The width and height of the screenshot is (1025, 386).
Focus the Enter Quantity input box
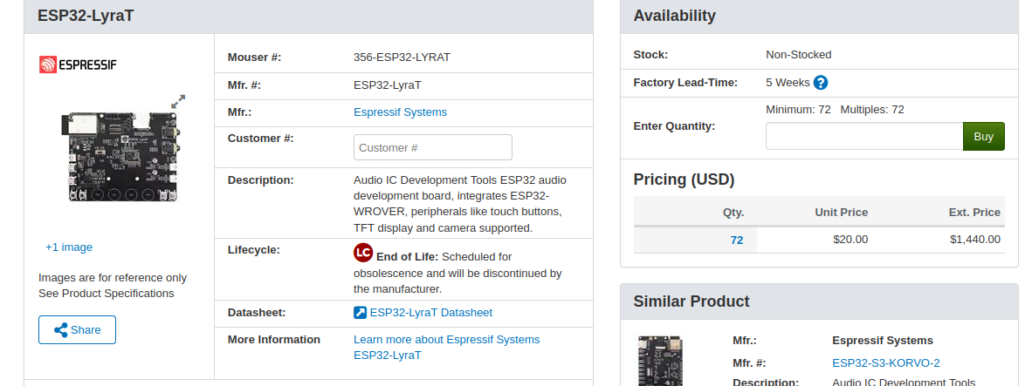[864, 136]
